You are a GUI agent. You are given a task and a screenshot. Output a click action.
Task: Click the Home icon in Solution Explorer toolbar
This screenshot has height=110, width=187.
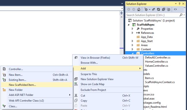(x=139, y=9)
